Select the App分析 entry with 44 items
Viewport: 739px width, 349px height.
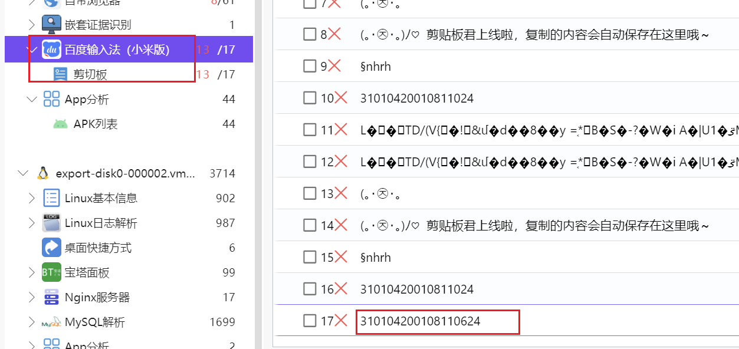point(87,100)
